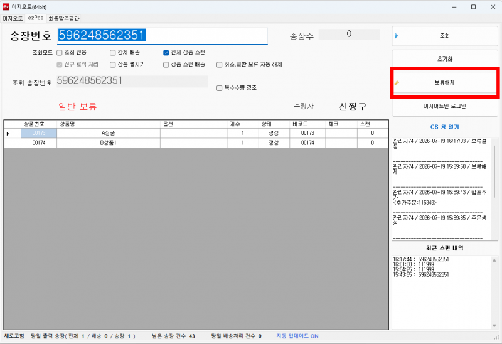The image size is (502, 344).
Task: Focus the 송장번호 input field
Action: [x=163, y=35]
